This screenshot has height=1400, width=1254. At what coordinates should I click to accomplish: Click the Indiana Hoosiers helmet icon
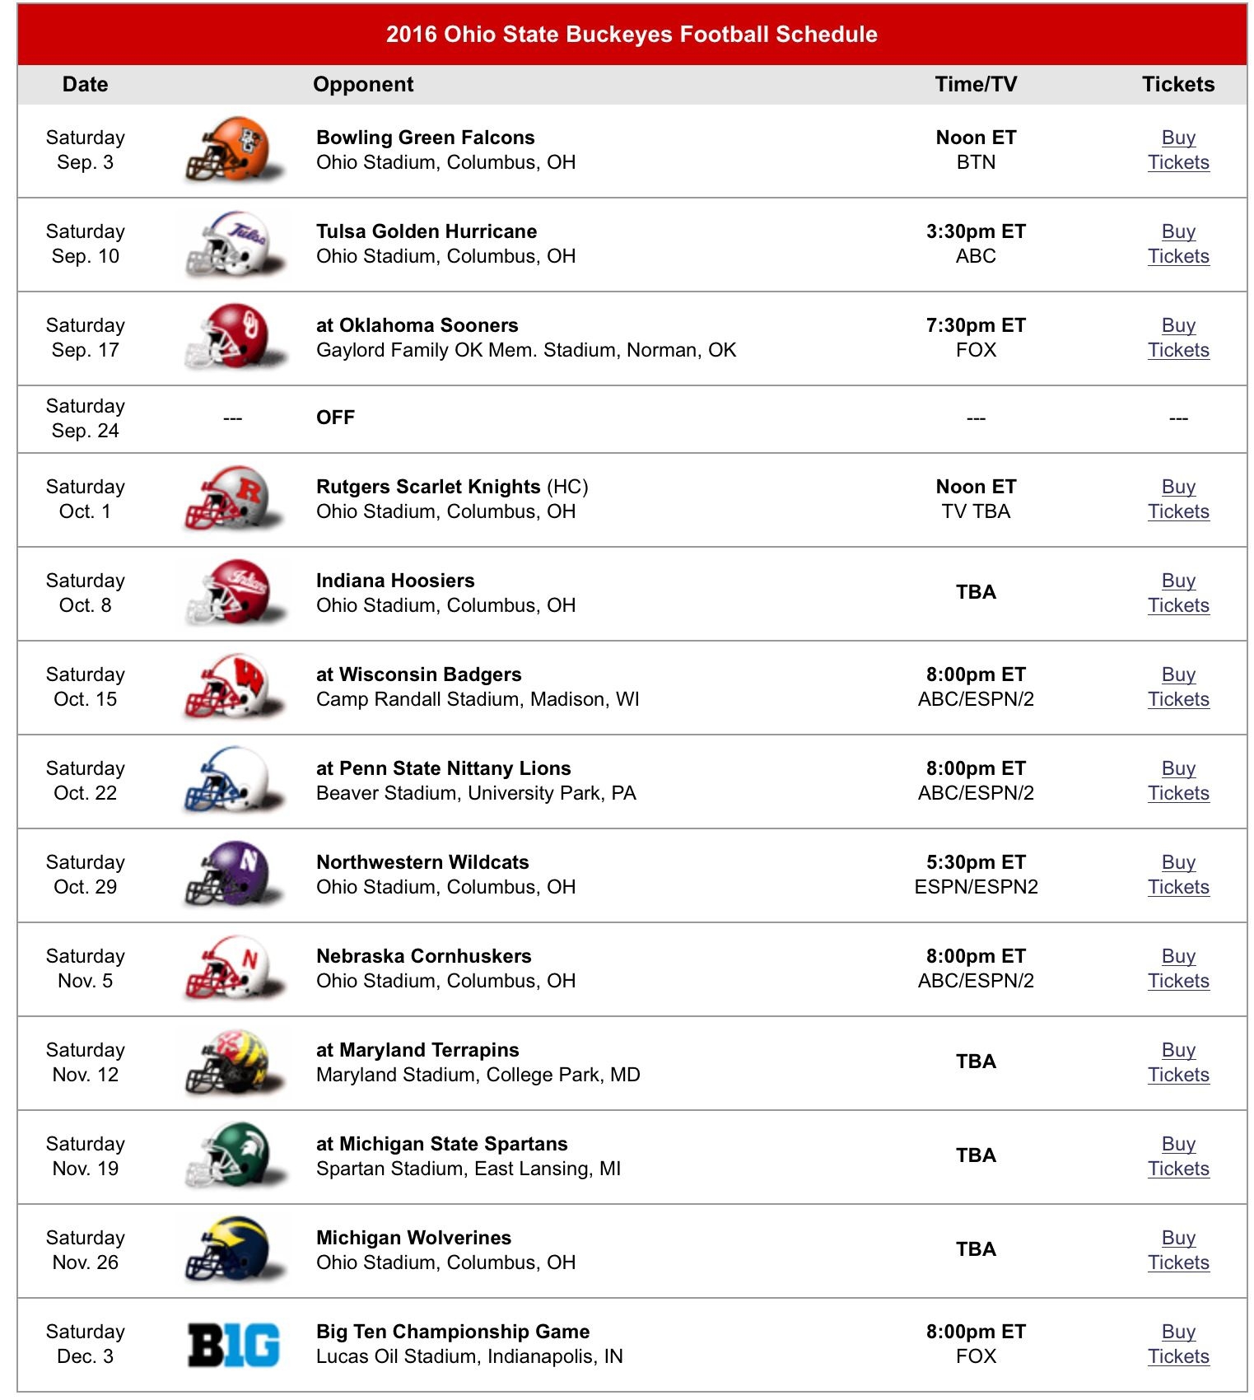pyautogui.click(x=234, y=593)
